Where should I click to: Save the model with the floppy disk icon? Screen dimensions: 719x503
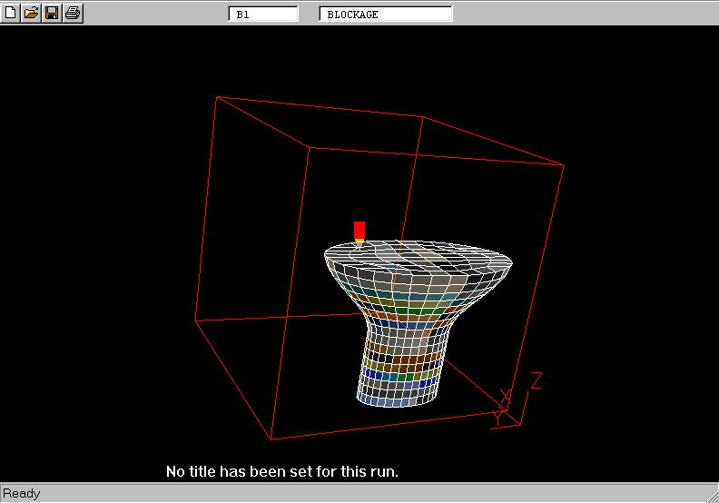52,14
